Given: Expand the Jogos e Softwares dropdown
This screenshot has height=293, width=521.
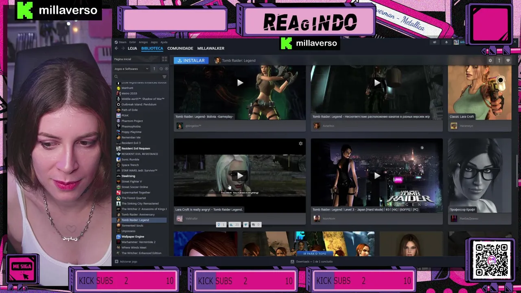Looking at the screenshot, I should coord(131,69).
